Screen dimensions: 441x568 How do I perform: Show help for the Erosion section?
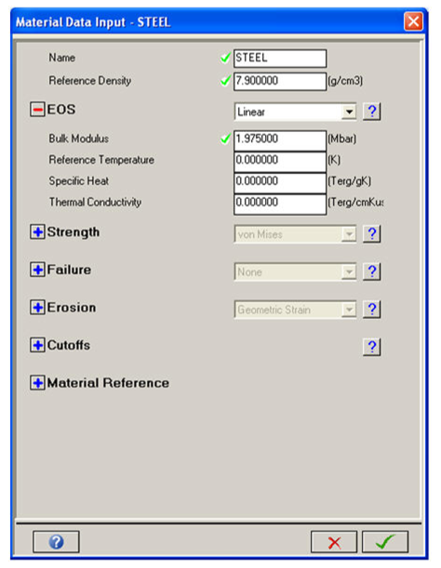pyautogui.click(x=372, y=310)
